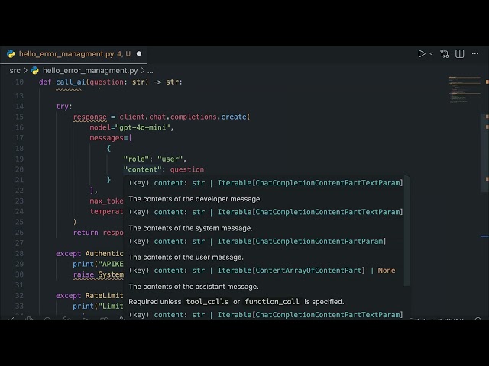
Task: Click the "content" key on line 20
Action: (x=144, y=169)
